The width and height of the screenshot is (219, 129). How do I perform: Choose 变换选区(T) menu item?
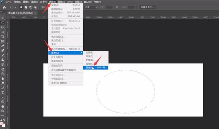point(66,65)
